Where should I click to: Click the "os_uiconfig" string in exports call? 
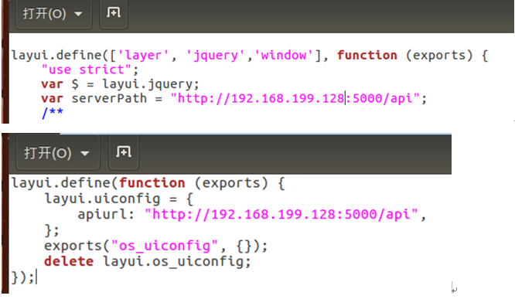165,246
